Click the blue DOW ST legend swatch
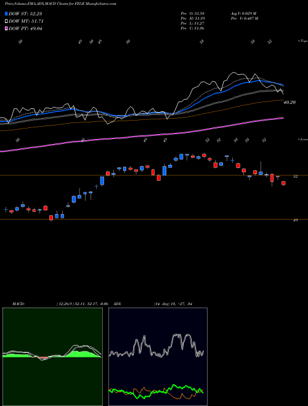Screen dimensions: 308x406 coord(7,14)
